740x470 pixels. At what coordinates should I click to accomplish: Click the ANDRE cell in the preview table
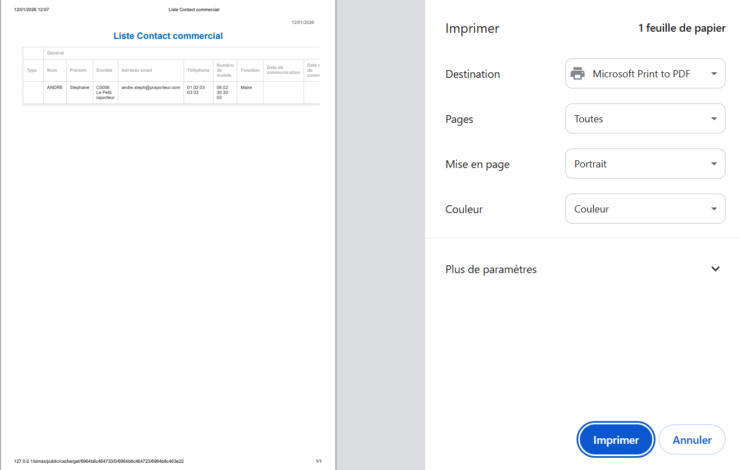pyautogui.click(x=54, y=88)
